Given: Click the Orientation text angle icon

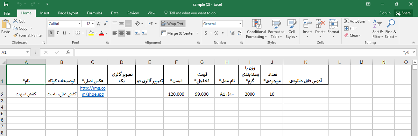Looking at the screenshot, I should coord(138,24).
